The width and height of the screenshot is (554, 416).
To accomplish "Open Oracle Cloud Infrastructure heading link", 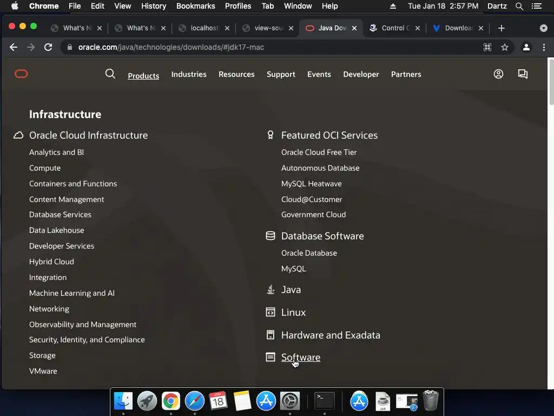I will (88, 135).
